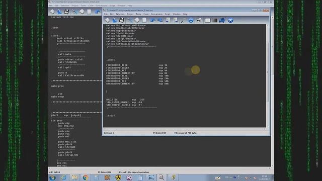322x181 pixels.
Task: Open the Help menu in front window
Action: 185,14
